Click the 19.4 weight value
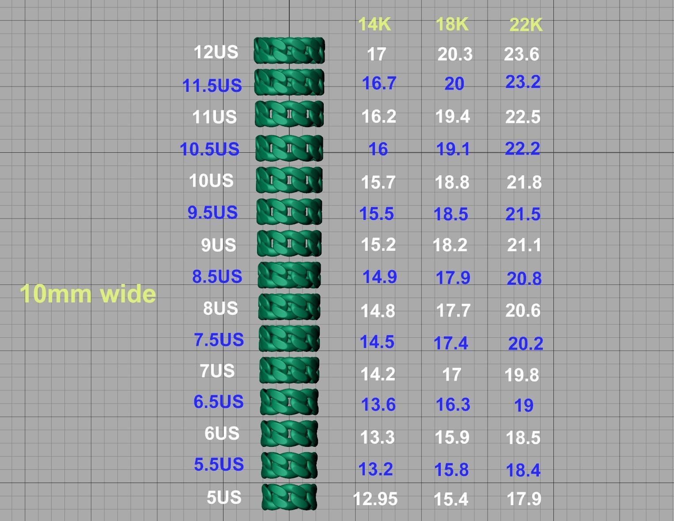The height and width of the screenshot is (521, 674). 452,117
